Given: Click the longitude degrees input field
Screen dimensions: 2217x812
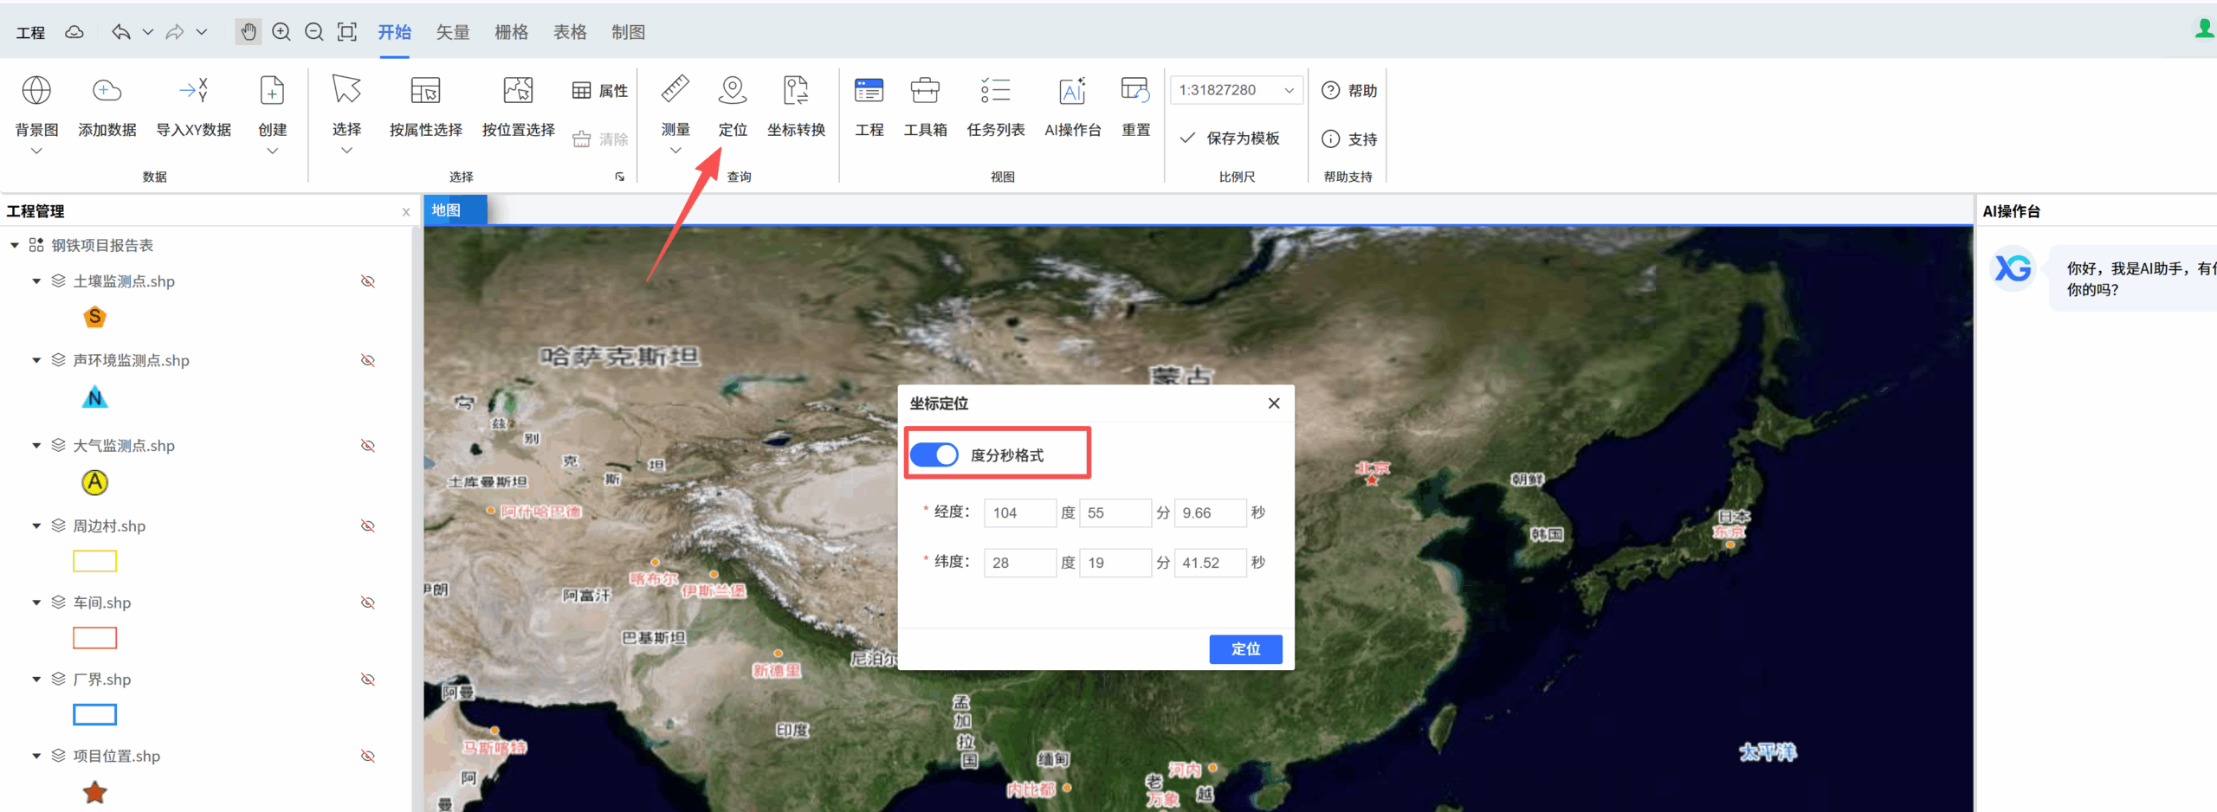Looking at the screenshot, I should point(1019,512).
